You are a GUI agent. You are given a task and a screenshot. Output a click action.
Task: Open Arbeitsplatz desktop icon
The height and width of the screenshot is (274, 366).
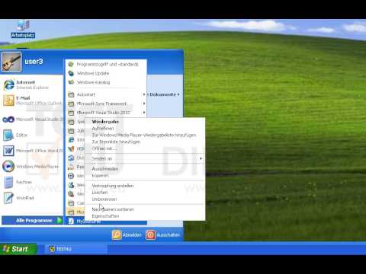click(23, 29)
